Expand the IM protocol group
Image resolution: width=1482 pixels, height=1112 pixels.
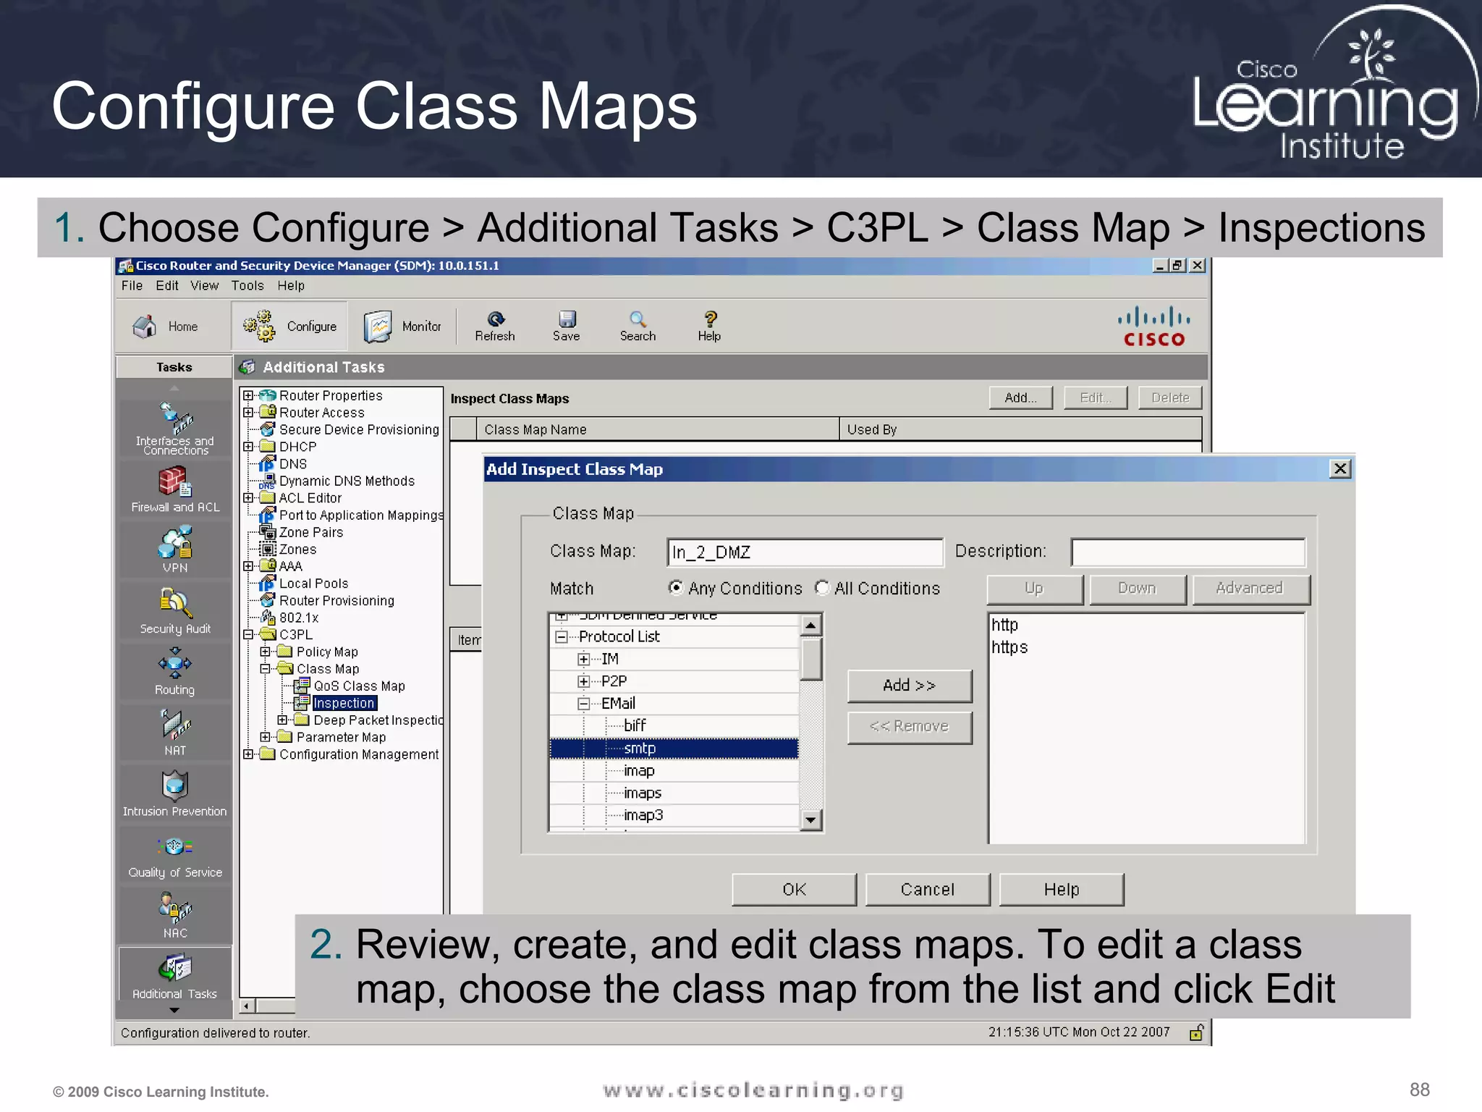(x=583, y=660)
